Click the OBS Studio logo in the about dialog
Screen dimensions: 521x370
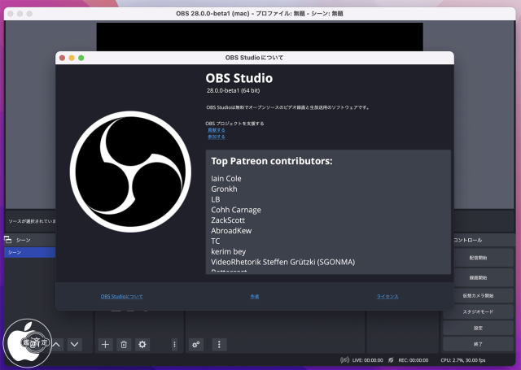pos(130,172)
